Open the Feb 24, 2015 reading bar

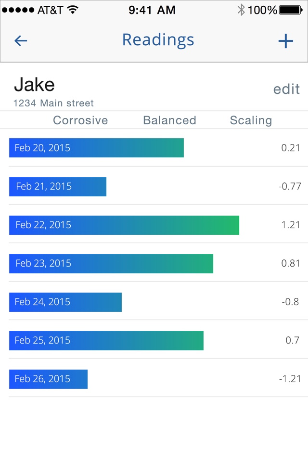(x=65, y=302)
